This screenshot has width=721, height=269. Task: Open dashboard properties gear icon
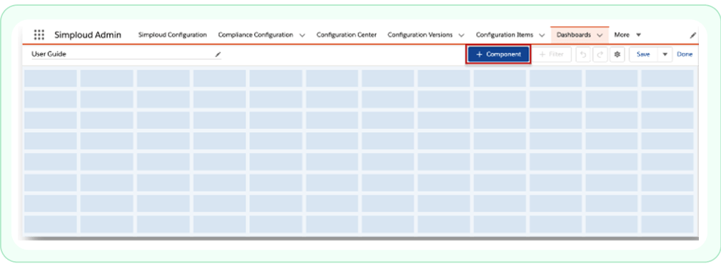point(617,54)
